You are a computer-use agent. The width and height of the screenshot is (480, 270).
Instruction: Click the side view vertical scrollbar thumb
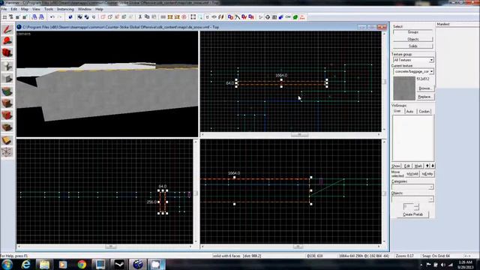(x=385, y=193)
